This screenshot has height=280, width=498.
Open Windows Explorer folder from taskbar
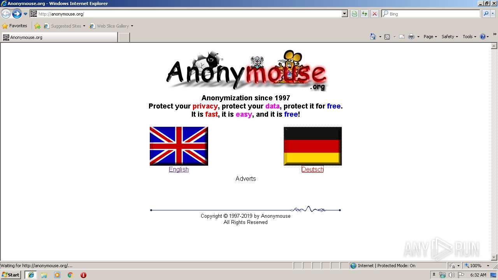coord(44,275)
